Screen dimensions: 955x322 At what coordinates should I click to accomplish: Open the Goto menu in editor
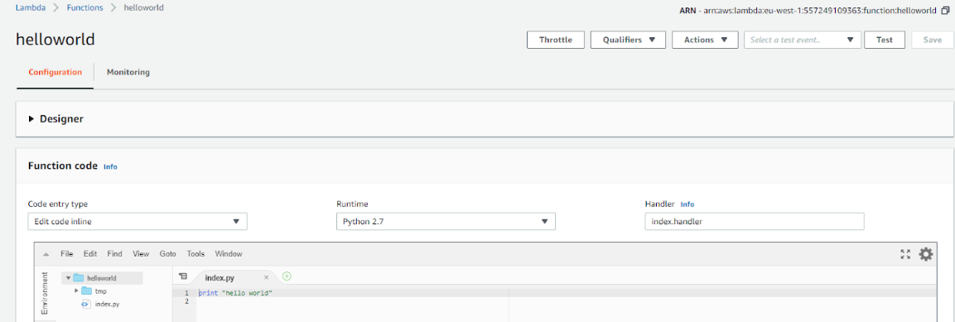tap(168, 254)
